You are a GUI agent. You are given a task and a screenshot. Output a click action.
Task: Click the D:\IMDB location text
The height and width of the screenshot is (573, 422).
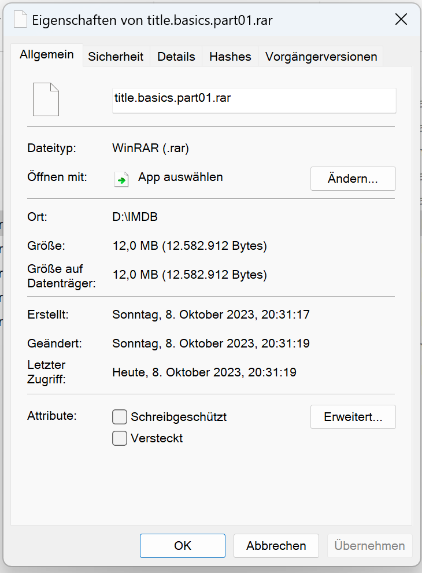pos(135,217)
